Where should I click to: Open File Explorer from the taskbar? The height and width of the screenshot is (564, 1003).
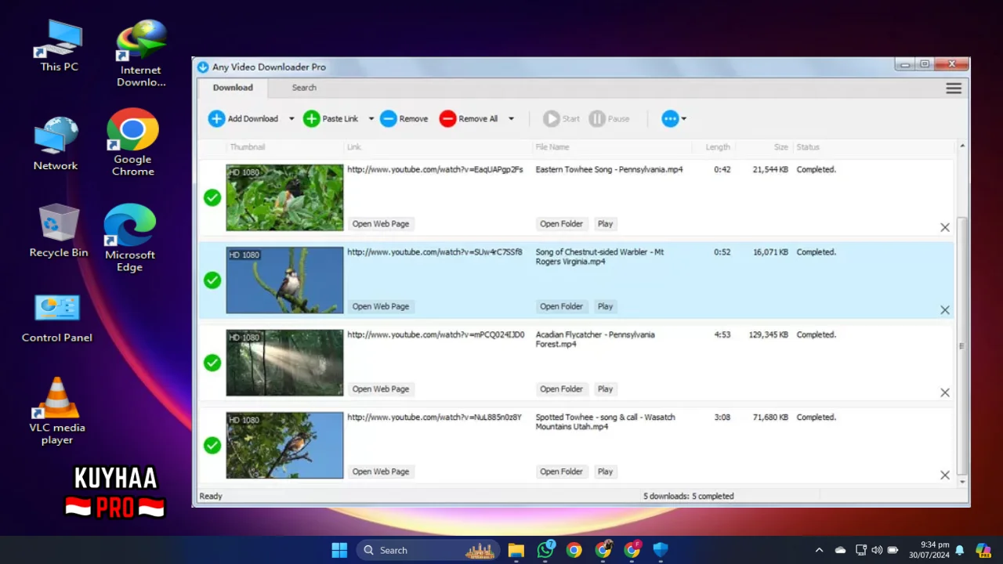[516, 550]
